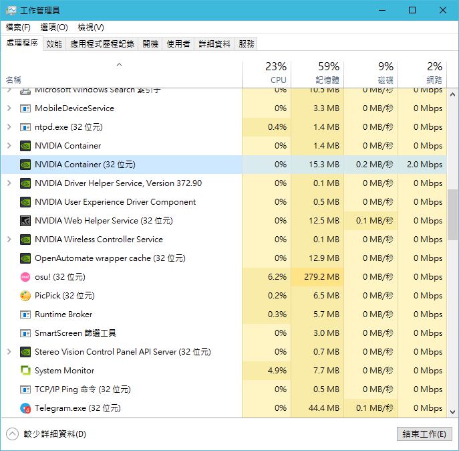Viewport: 459px width, 451px height.
Task: Sort by the CPU column header
Action: coord(267,74)
